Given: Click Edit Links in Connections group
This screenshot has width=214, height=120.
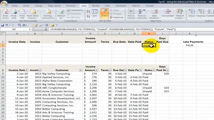Looking at the screenshot, I should (x=74, y=17).
